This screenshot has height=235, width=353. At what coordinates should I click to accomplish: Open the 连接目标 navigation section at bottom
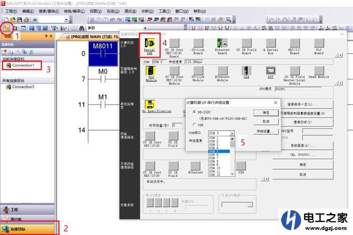tap(27, 229)
